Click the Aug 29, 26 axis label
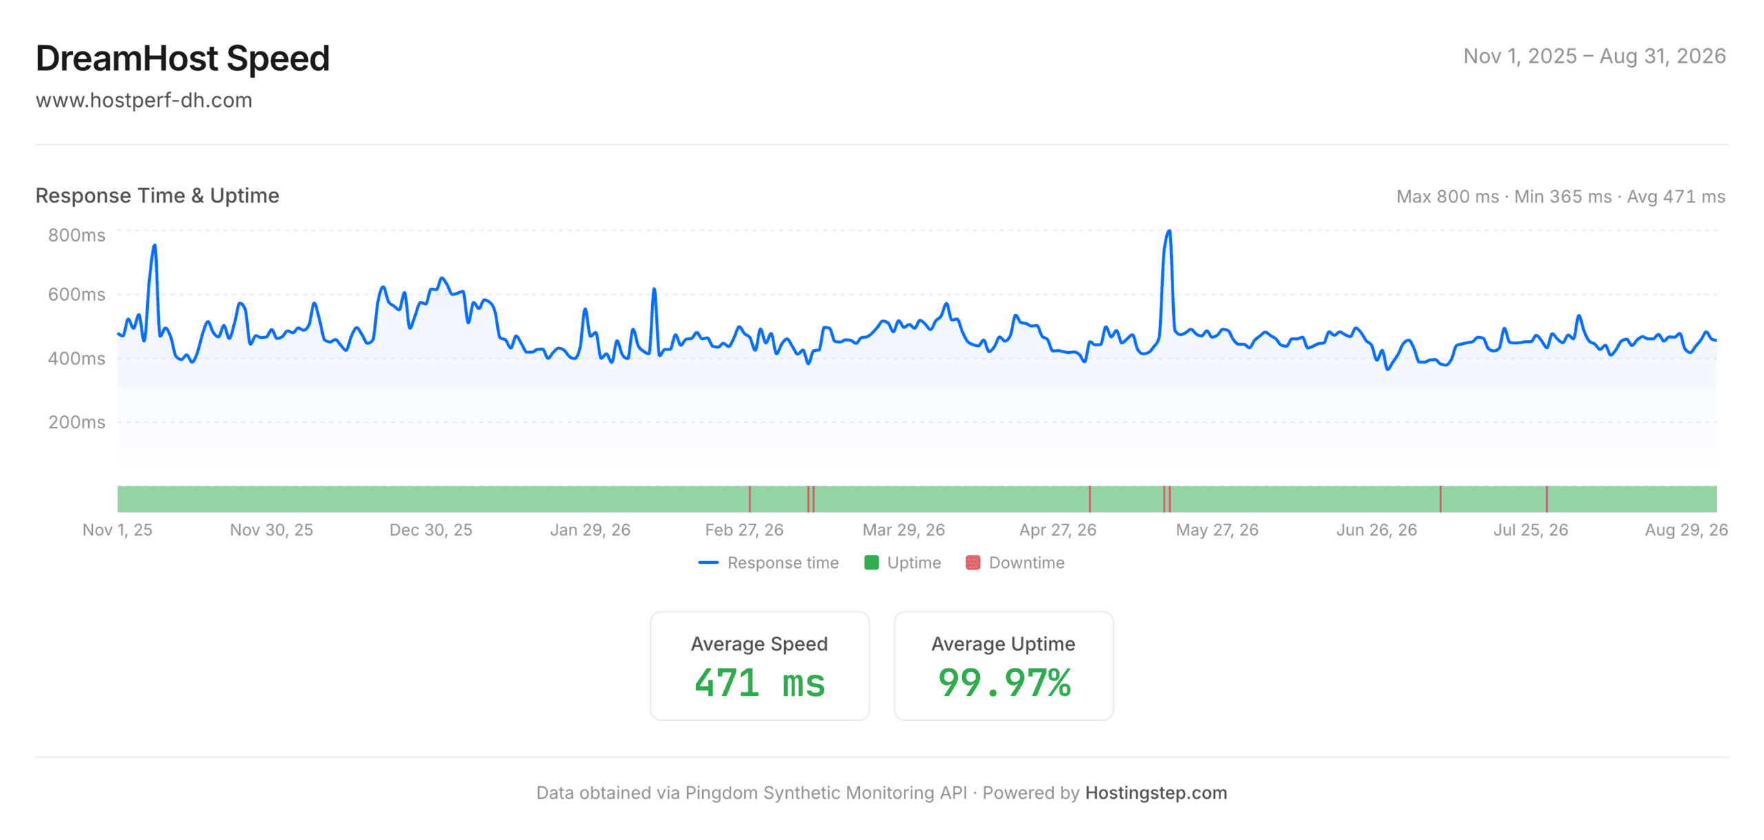Image resolution: width=1764 pixels, height=840 pixels. (x=1686, y=530)
